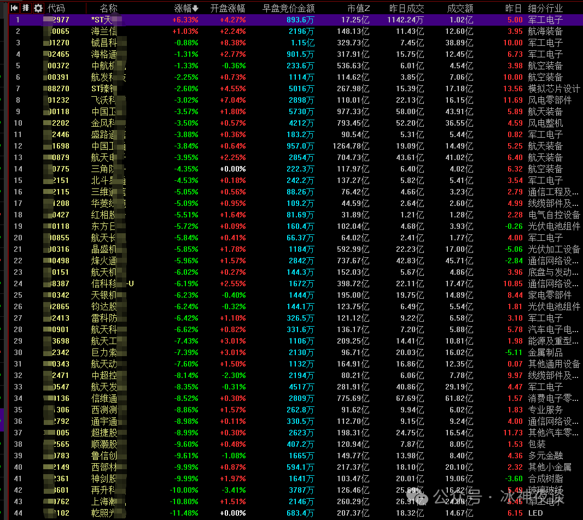Viewport: 583px width, 520px height.
Task: Click the 包装 industry cell
Action: pyautogui.click(x=537, y=444)
